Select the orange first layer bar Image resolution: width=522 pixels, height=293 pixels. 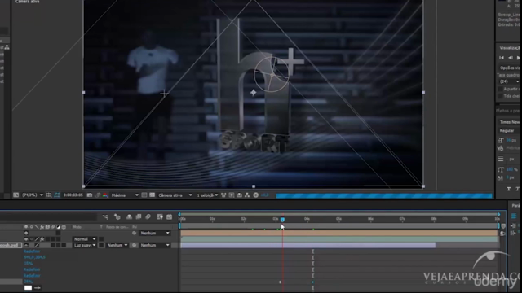coord(339,234)
